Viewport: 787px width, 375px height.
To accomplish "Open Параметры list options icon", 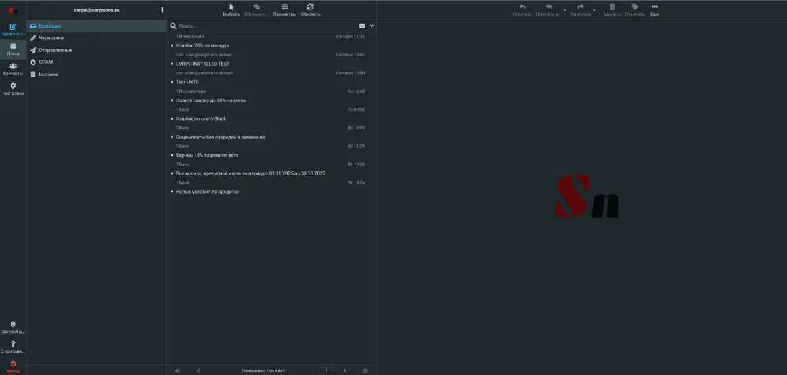I will pos(284,7).
